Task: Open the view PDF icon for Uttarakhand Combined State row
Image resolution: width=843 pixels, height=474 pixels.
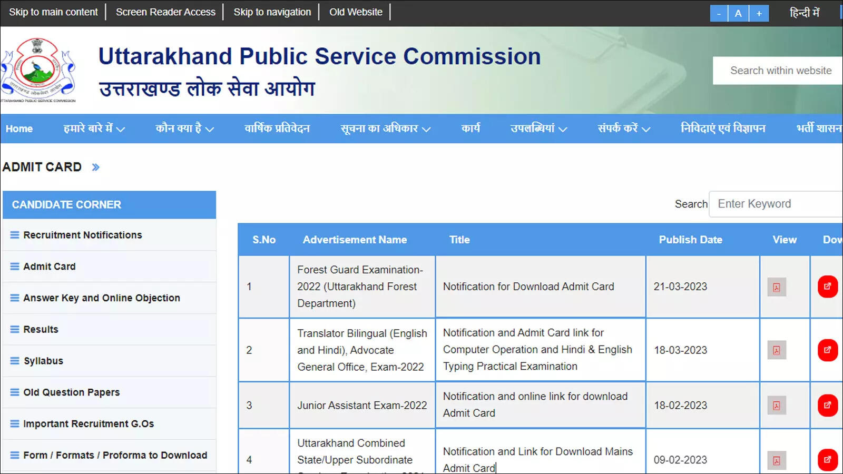Action: 776,460
